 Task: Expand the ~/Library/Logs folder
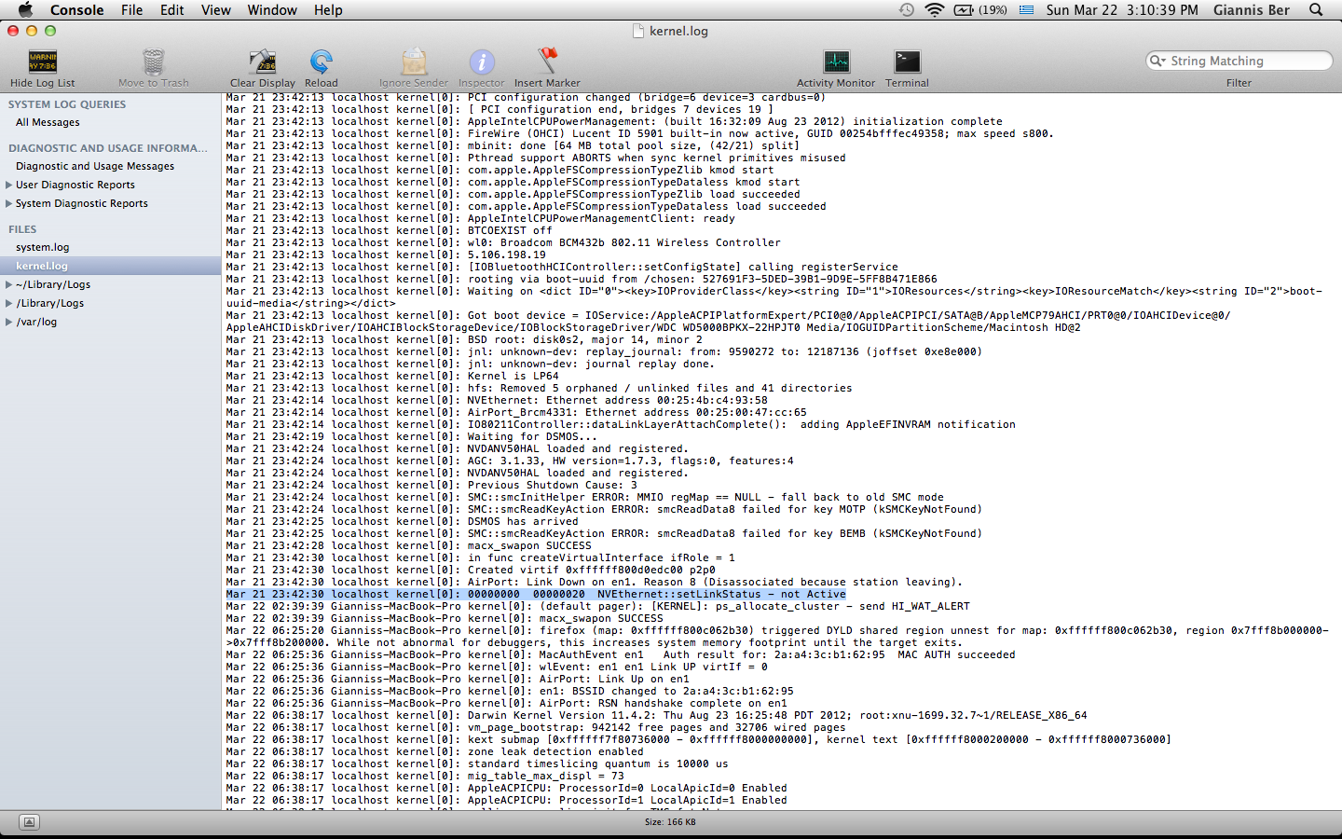pyautogui.click(x=9, y=284)
